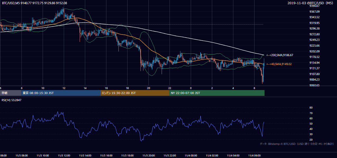This screenshot has width=337, height=158.
Task: Click the 9319.95 price axis label
Action: [315, 23]
